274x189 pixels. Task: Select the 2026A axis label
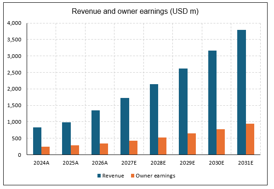(x=100, y=163)
